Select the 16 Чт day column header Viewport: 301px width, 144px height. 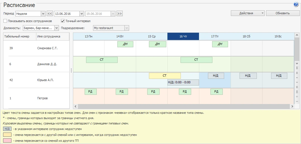coord(183,36)
